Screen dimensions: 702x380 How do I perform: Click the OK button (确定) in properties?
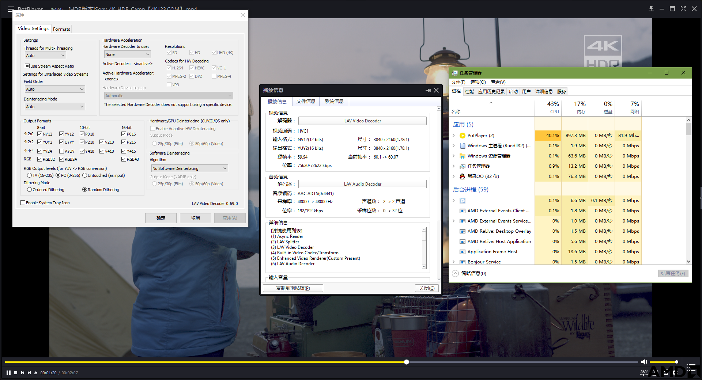(161, 218)
